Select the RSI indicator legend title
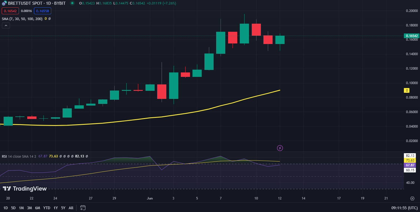 (19, 156)
